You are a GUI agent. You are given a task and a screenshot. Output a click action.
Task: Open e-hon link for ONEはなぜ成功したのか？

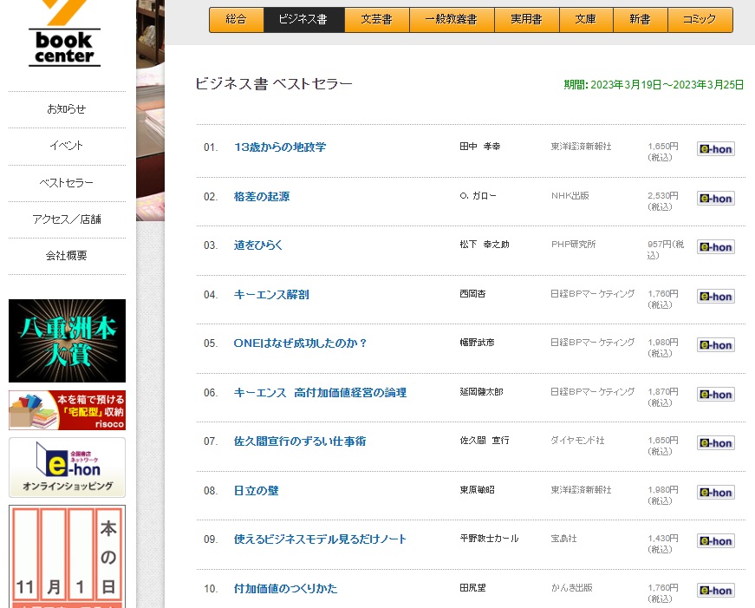click(715, 345)
